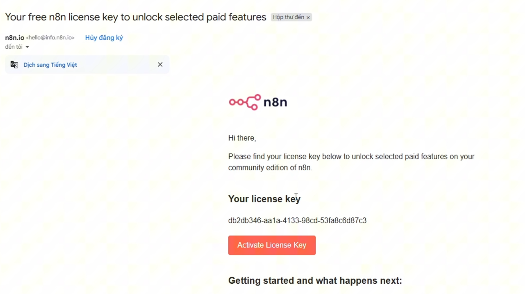Click the community edition of n8n line
Viewport: 525px width, 294px height.
[x=270, y=167]
